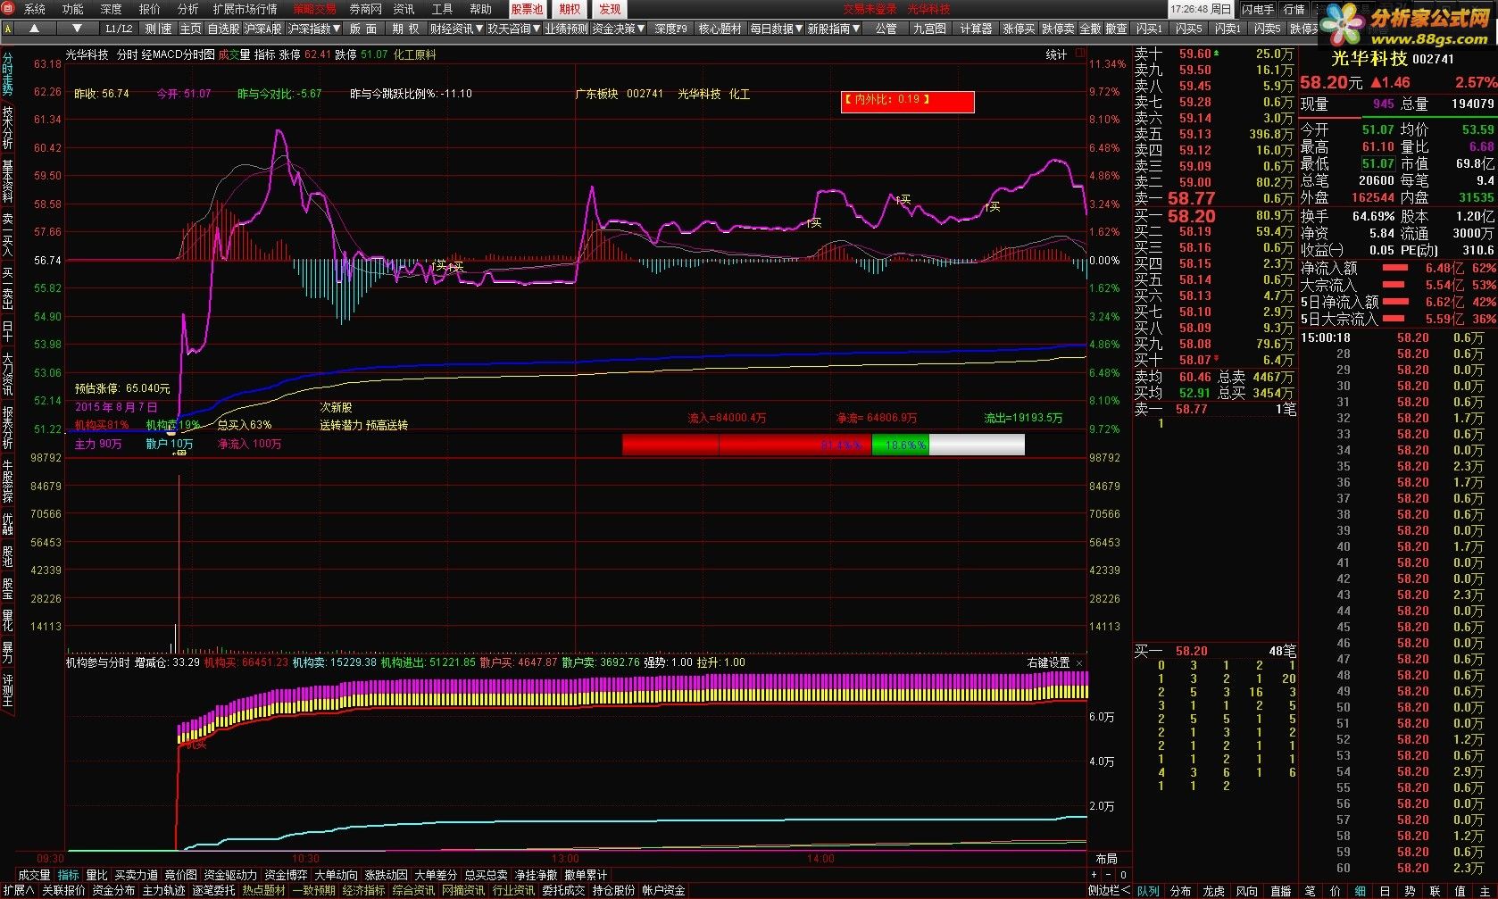Click the small 'A' icon in the toolbar
This screenshot has width=1498, height=899.
point(9,29)
